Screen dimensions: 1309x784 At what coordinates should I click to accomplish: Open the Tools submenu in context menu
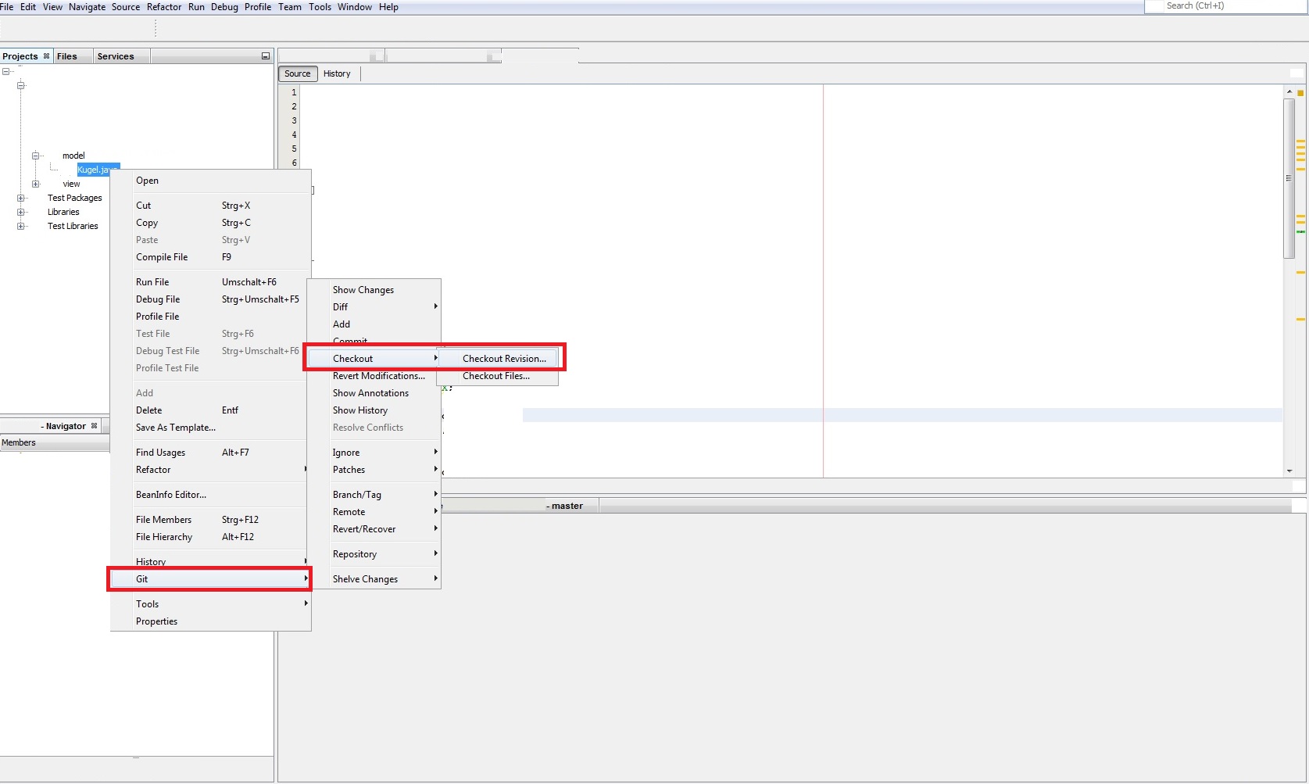pyautogui.click(x=210, y=604)
